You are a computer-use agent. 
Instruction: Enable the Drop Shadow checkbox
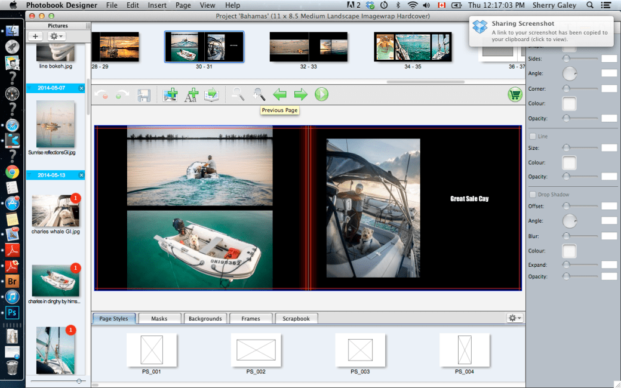coord(532,194)
